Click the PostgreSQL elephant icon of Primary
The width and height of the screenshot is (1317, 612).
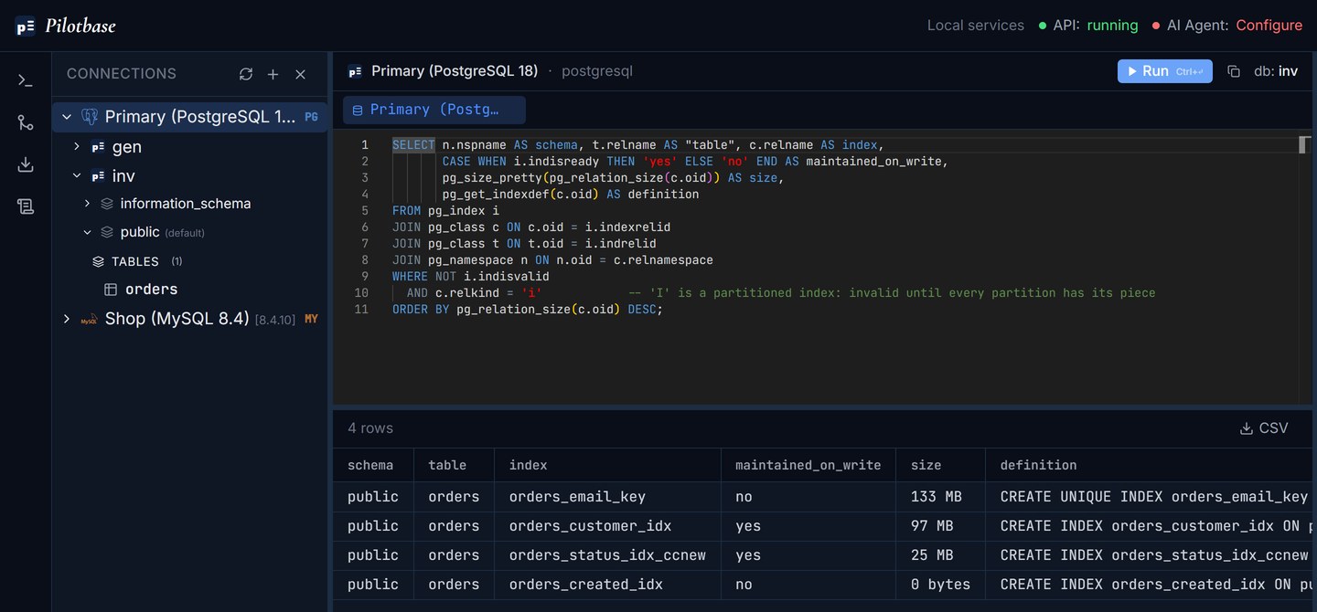(90, 117)
